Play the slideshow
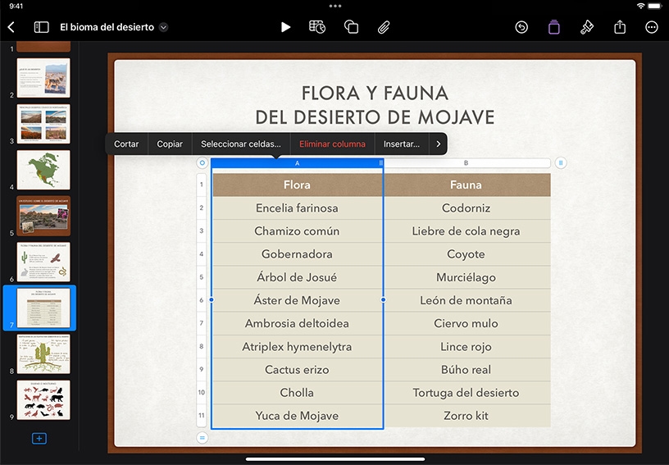669x465 pixels. pos(285,27)
